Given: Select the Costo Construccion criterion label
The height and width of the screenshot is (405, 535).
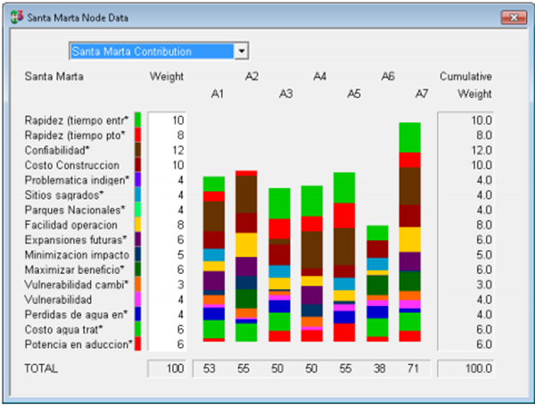Looking at the screenshot, I should tap(72, 165).
